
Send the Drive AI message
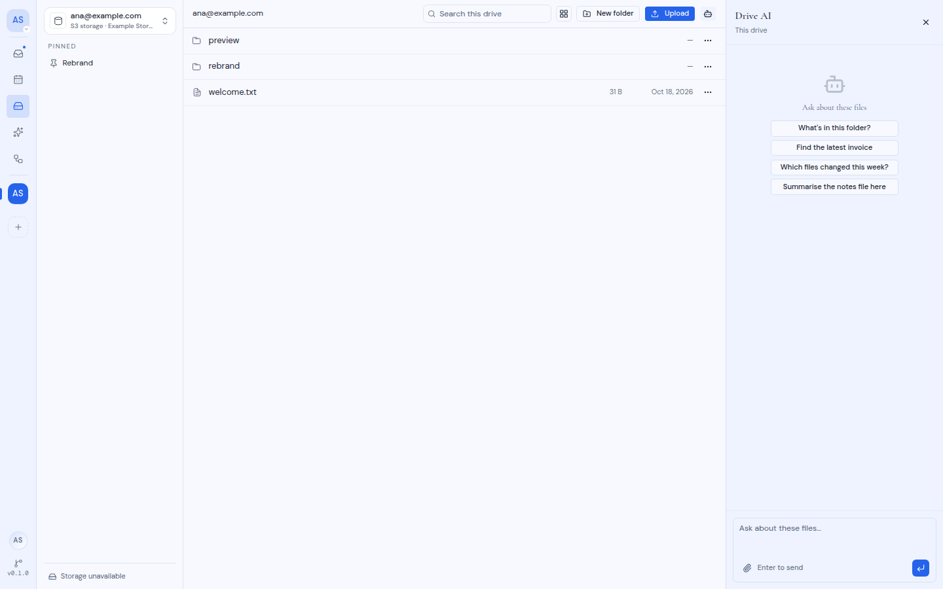click(x=921, y=568)
